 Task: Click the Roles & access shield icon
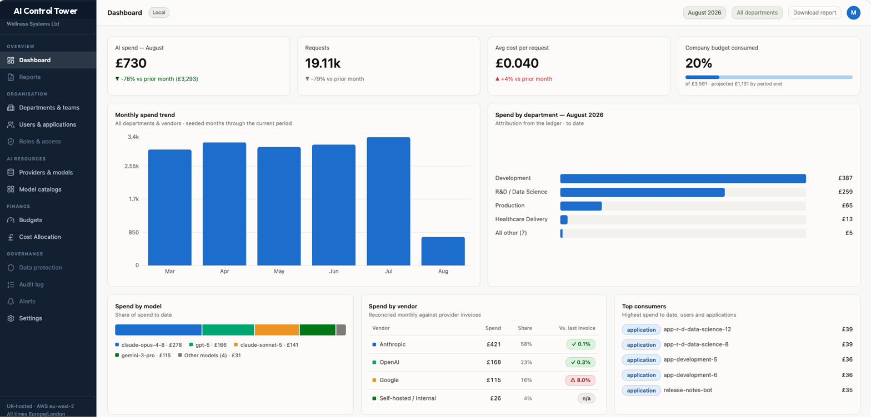point(11,142)
